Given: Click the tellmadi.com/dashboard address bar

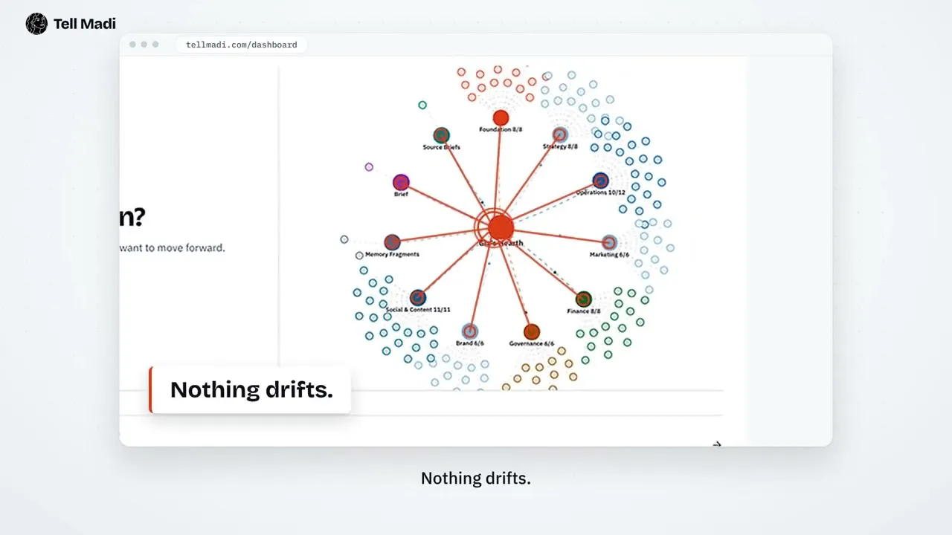Looking at the screenshot, I should point(241,45).
